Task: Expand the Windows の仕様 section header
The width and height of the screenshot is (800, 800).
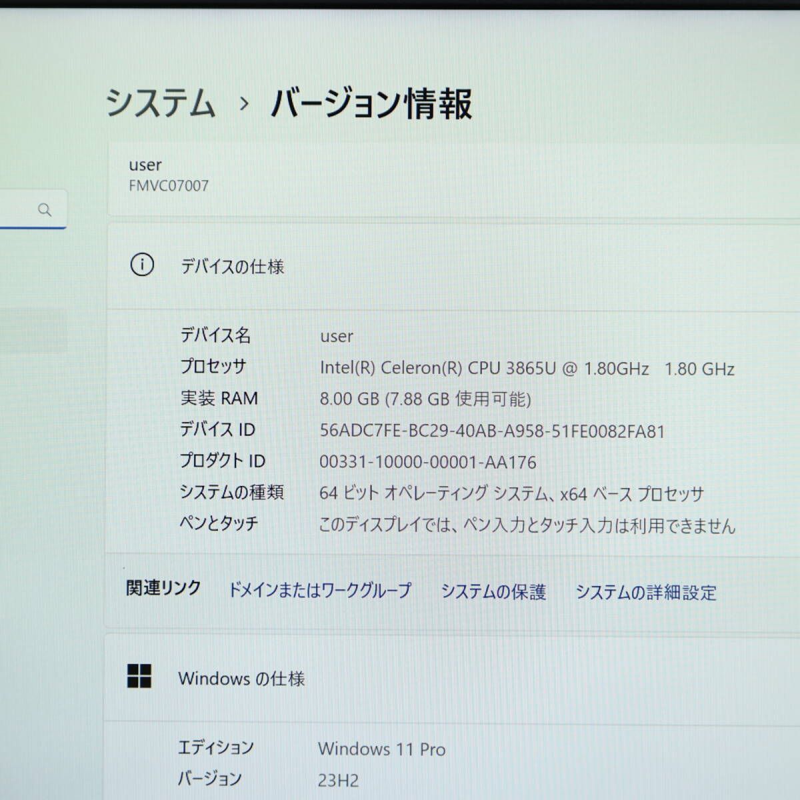Action: tap(453, 678)
